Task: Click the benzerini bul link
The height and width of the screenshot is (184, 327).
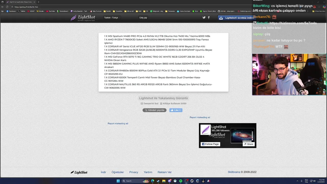Action: point(149,103)
